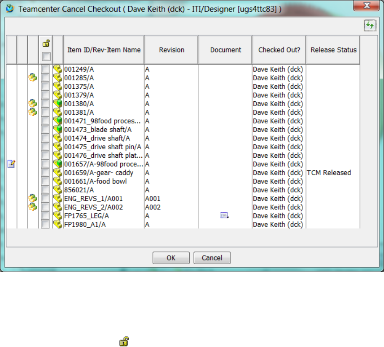The height and width of the screenshot is (347, 384).
Task: Click the multi-part icon beside ENG_REVS_1/A001
Action: (x=33, y=198)
